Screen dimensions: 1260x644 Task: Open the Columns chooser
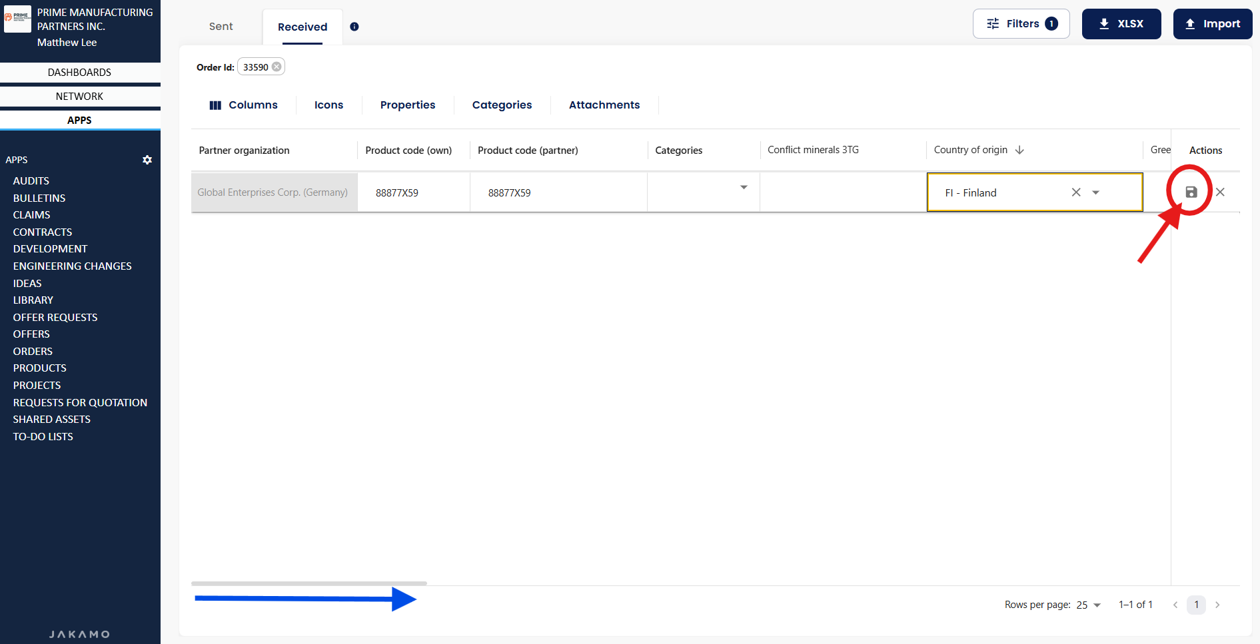pos(243,105)
